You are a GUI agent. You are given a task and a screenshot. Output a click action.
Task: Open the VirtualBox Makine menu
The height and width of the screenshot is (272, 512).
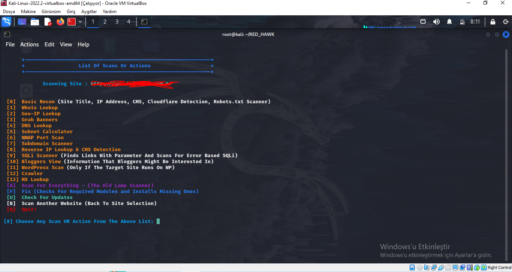28,12
